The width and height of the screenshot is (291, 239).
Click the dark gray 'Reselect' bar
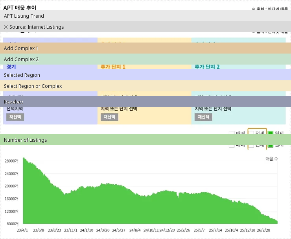click(145, 102)
